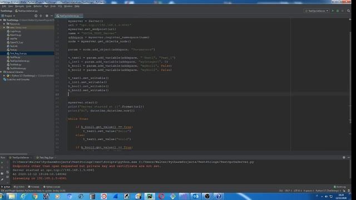Expand the Python 3.7 interpreter node
This screenshot has height=200, width=356.
pos(4,76)
